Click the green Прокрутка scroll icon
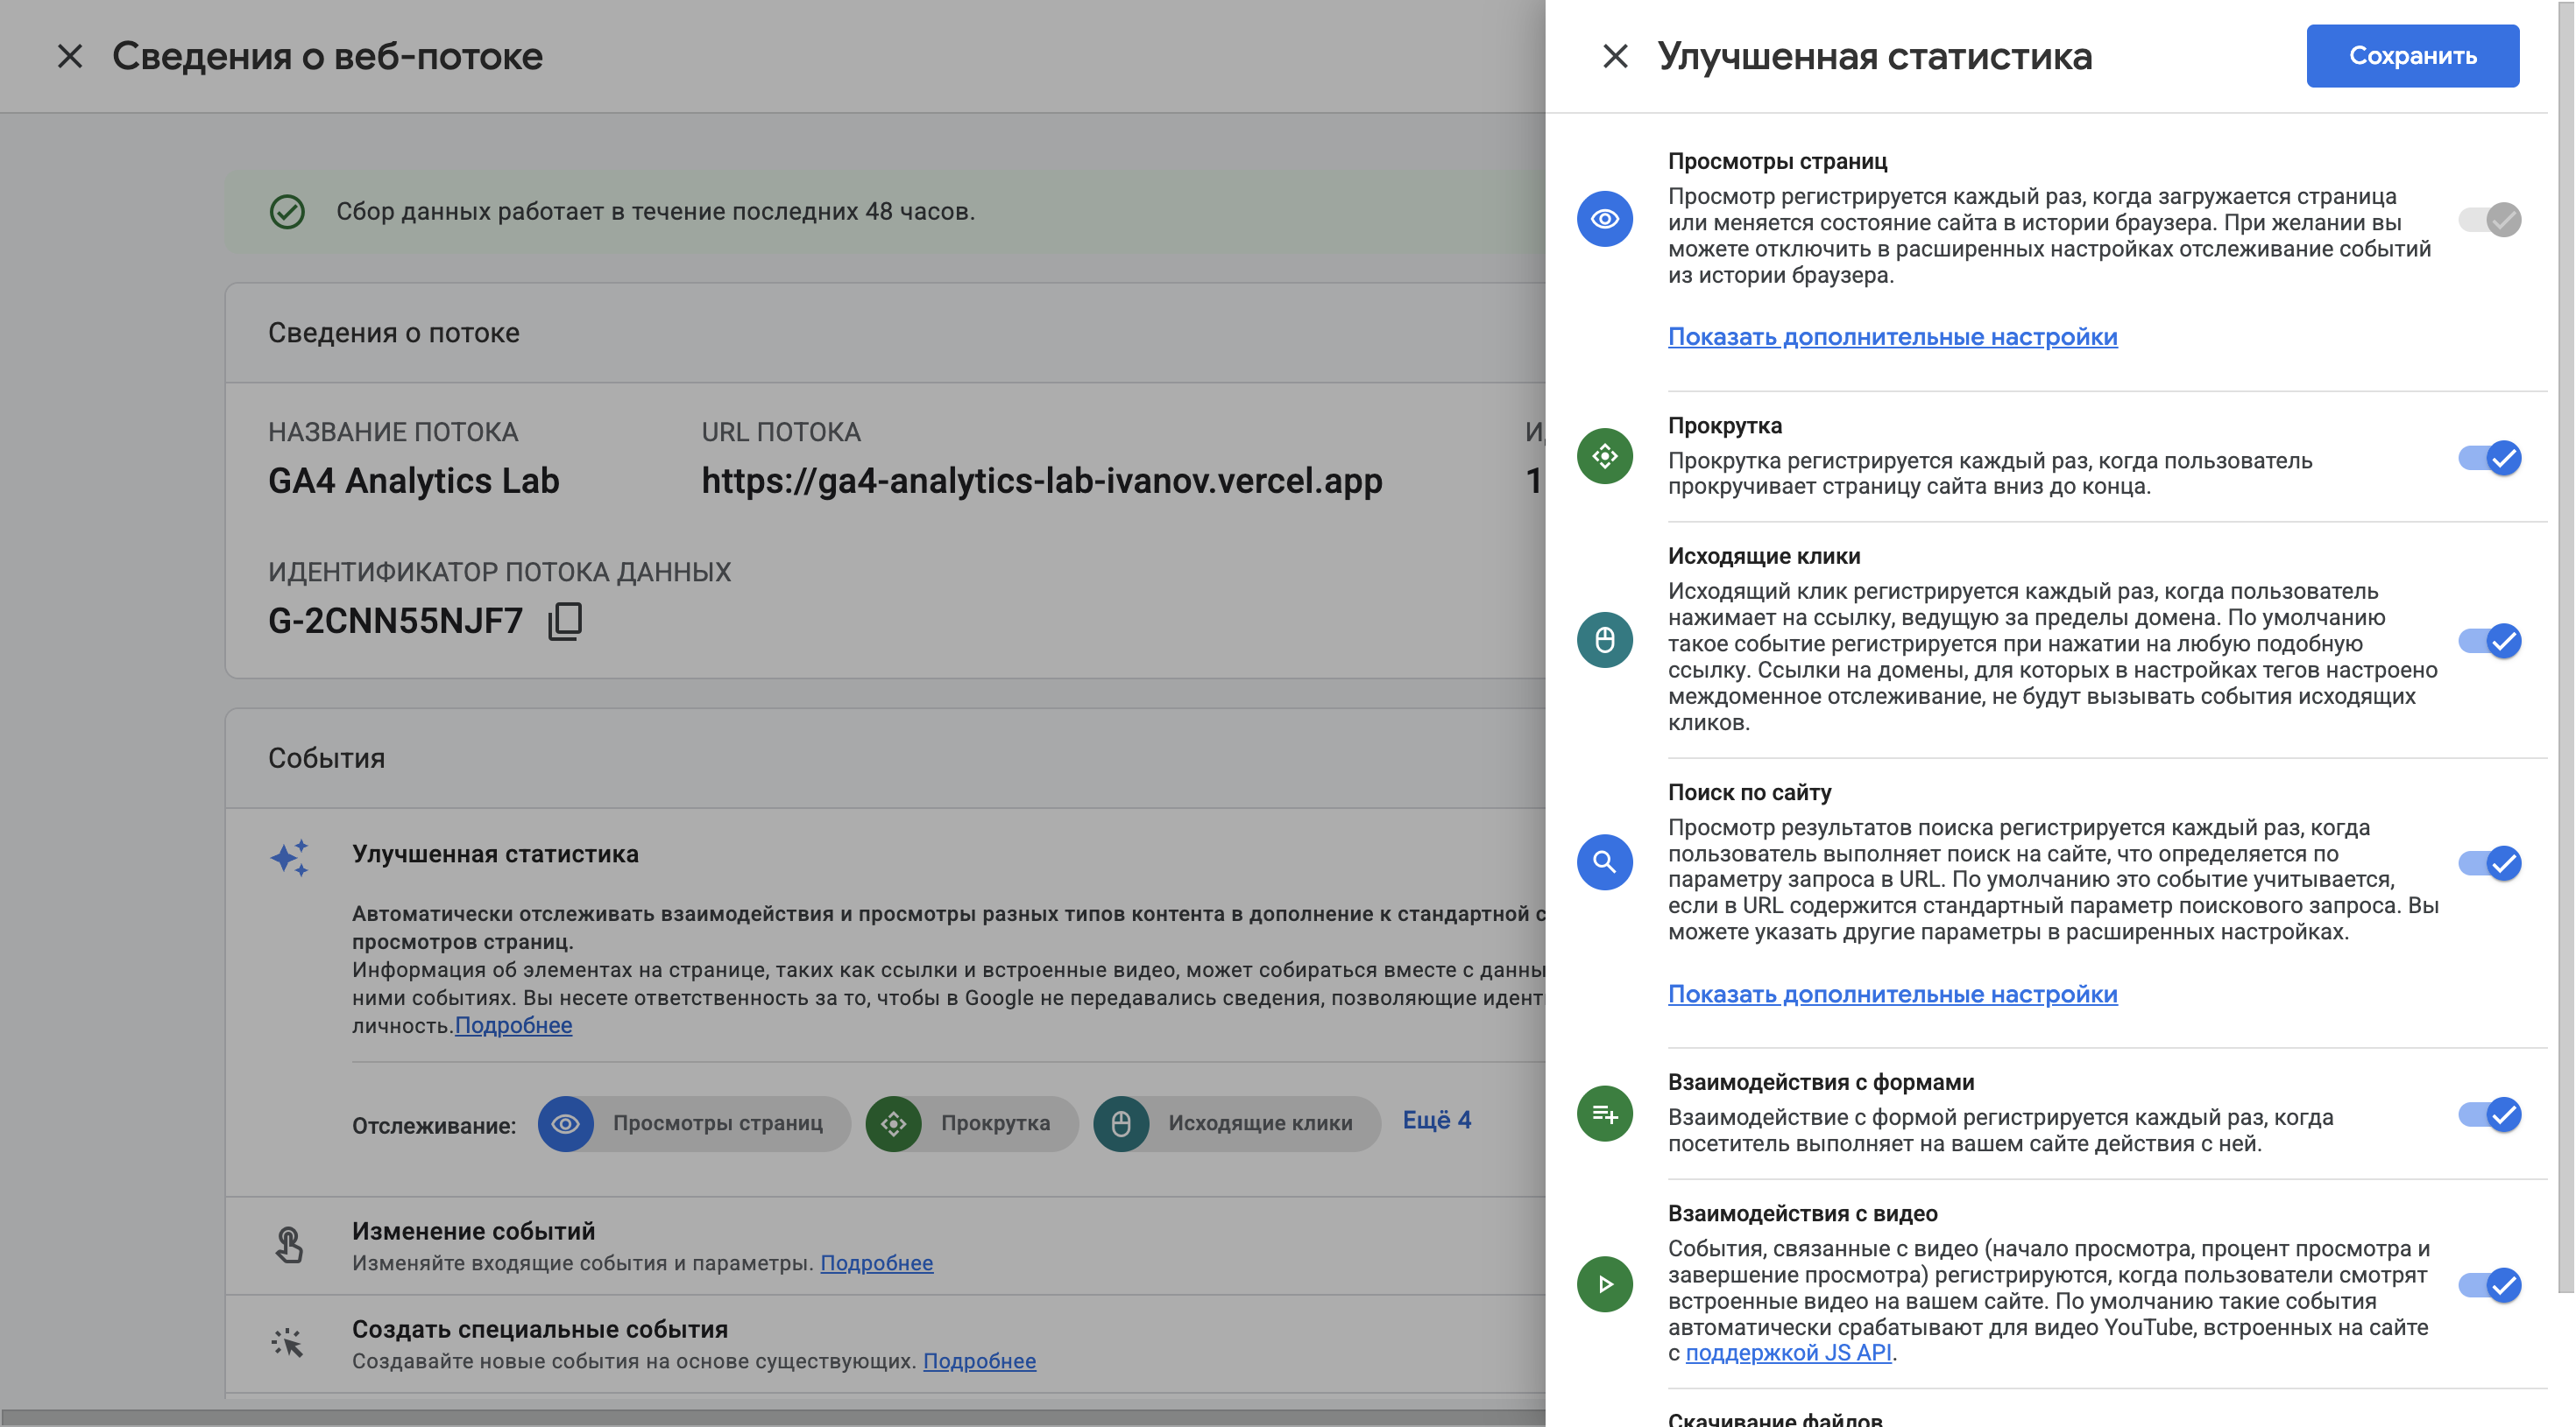2576x1427 pixels. (1605, 457)
